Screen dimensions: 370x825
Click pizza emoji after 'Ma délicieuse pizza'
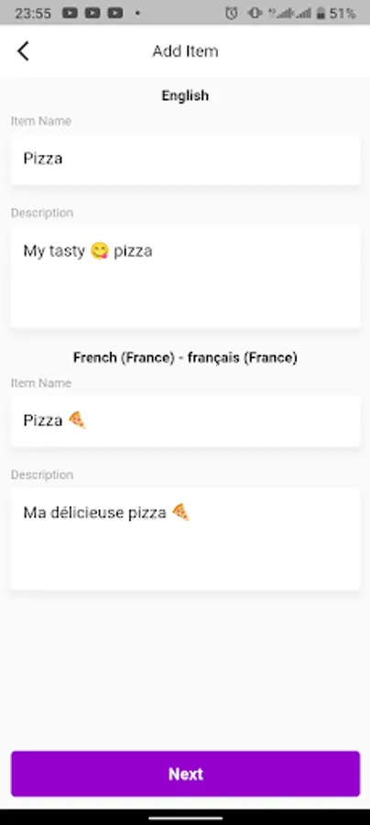pos(180,511)
